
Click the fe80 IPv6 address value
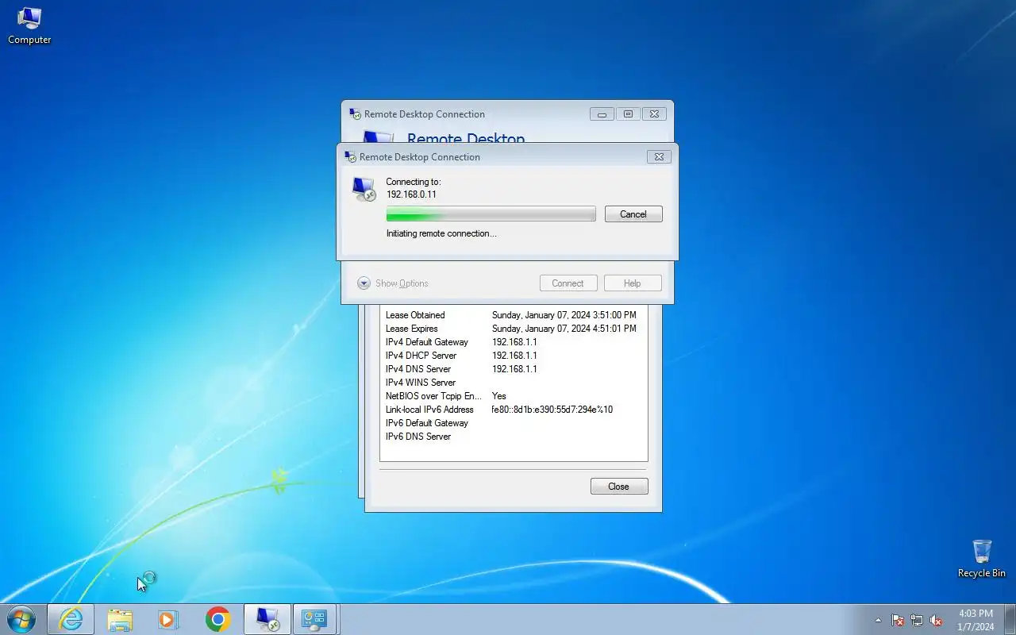(x=552, y=410)
